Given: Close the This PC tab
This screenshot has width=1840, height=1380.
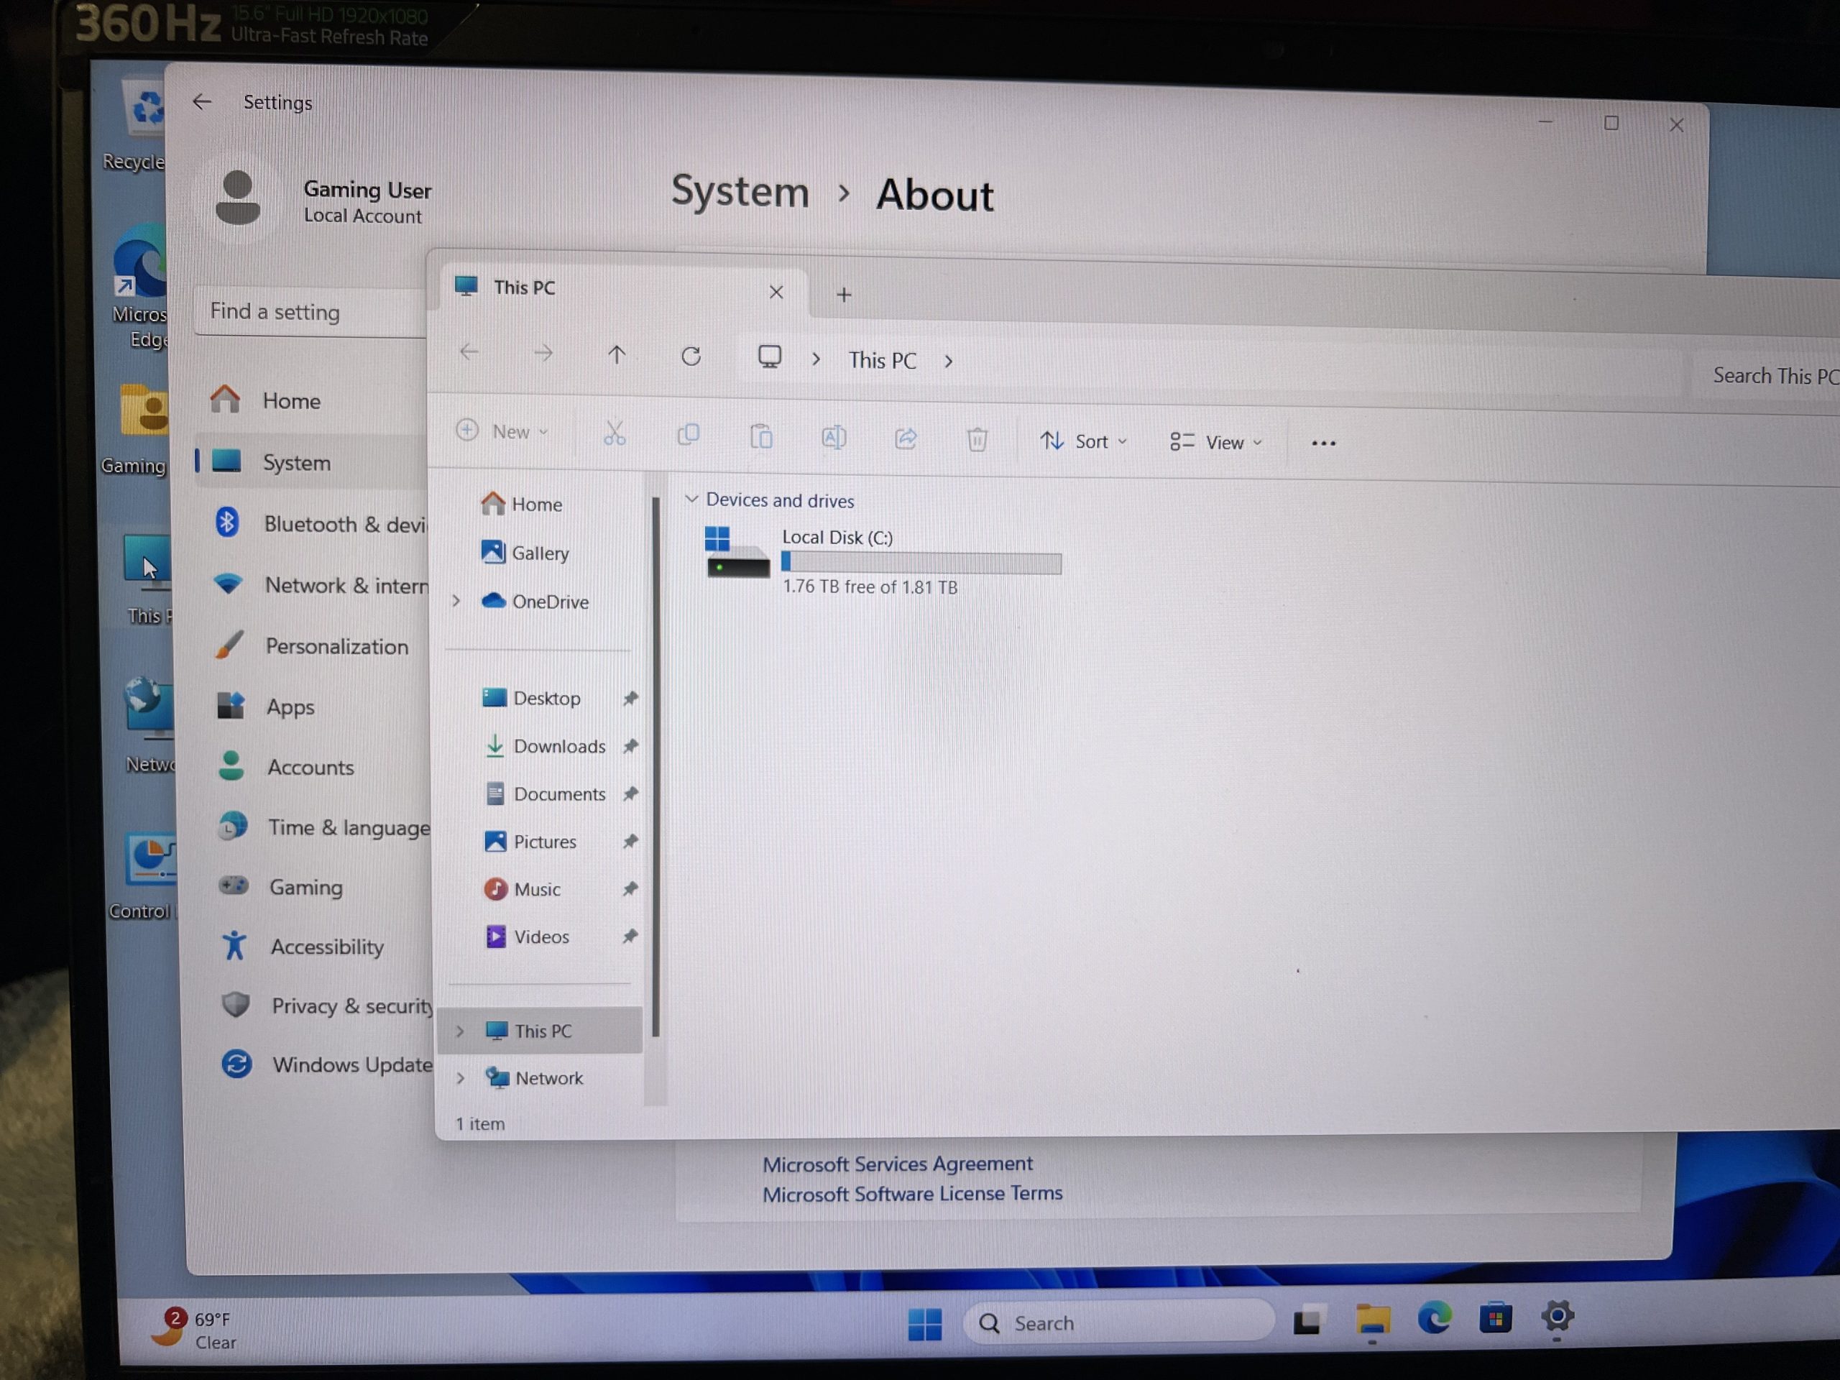Looking at the screenshot, I should pyautogui.click(x=776, y=292).
